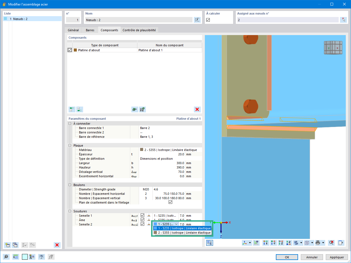Click the display monitor icon in bottom bar

point(41,257)
